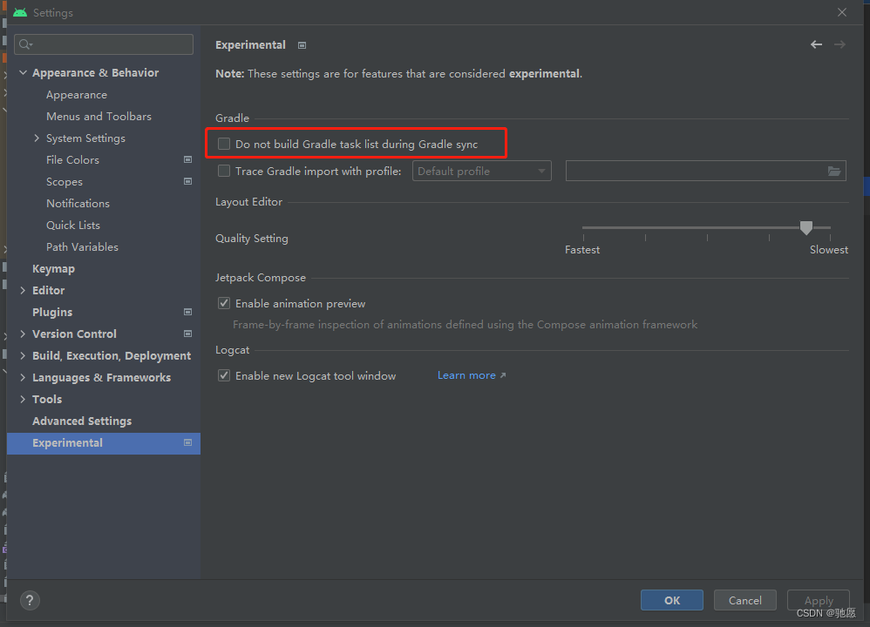Expand the Editor section
The image size is (870, 627).
pos(23,290)
